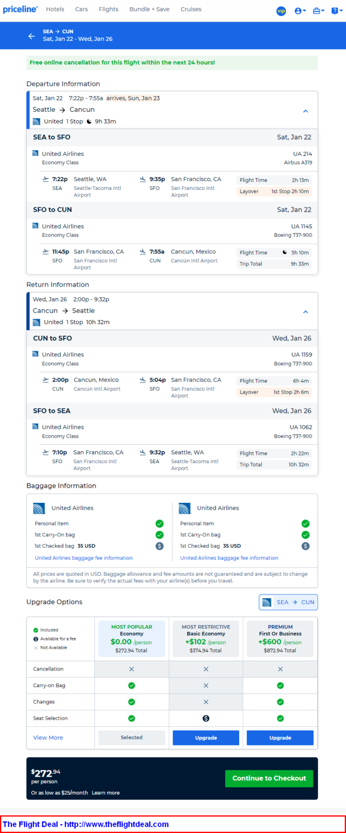Click United logo beside UA 214 flight
This screenshot has width=346, height=833.
[x=36, y=154]
